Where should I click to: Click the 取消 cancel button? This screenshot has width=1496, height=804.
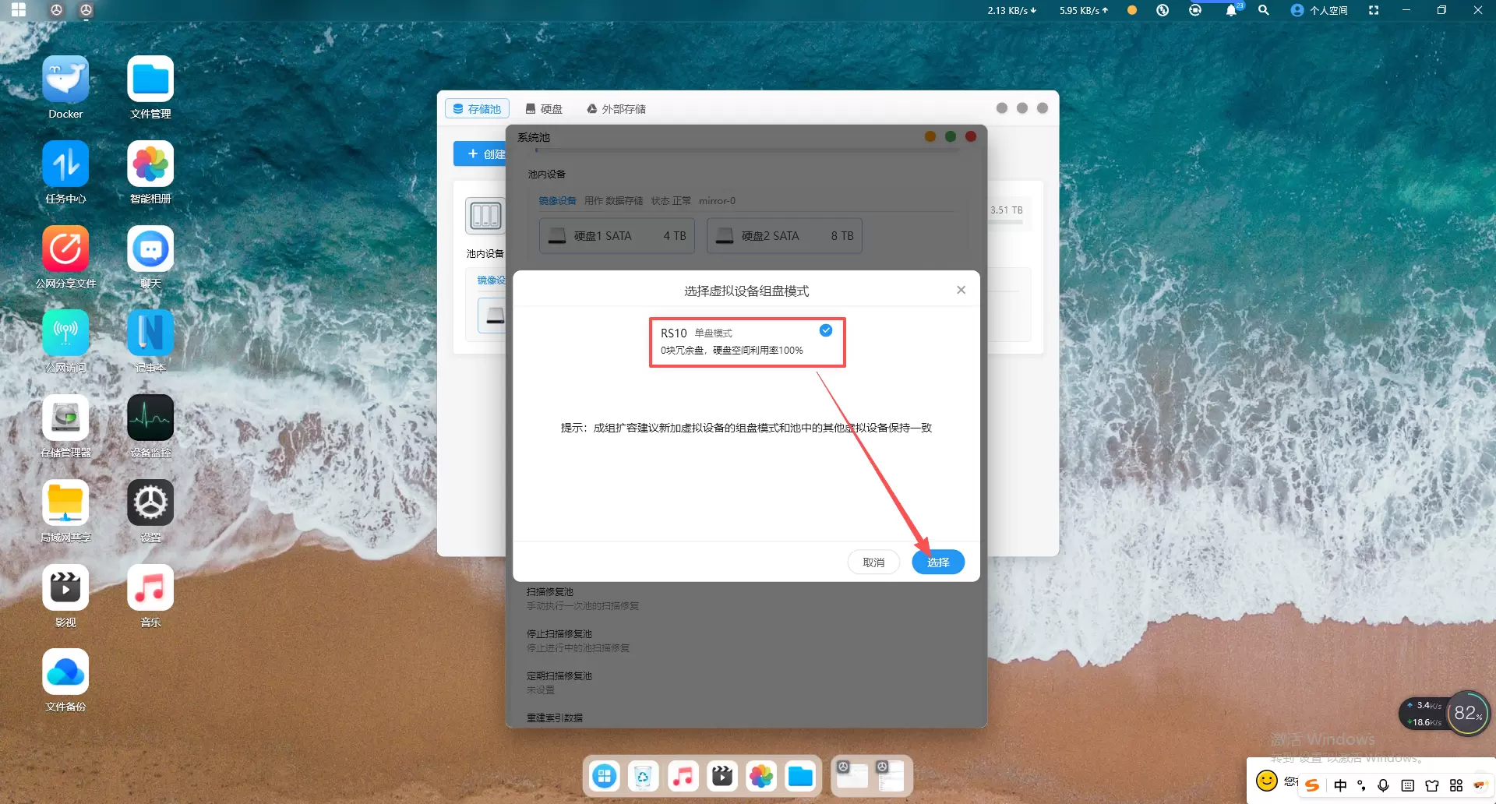point(873,562)
